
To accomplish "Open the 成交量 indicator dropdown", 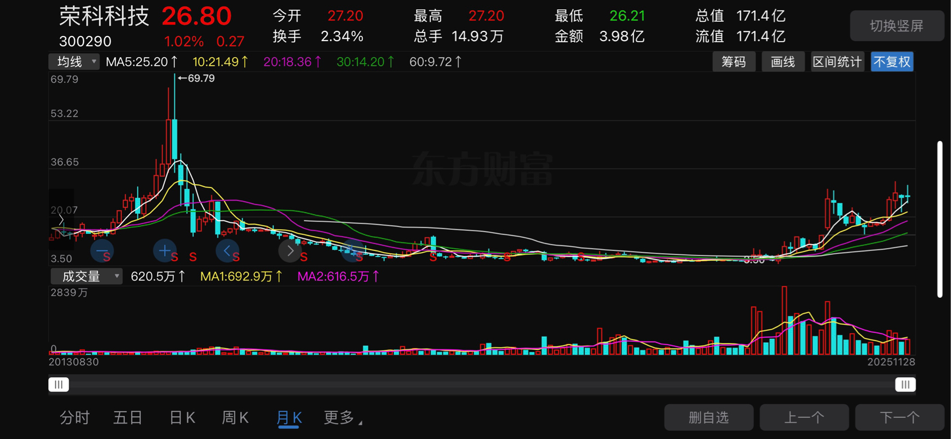I will click(86, 277).
